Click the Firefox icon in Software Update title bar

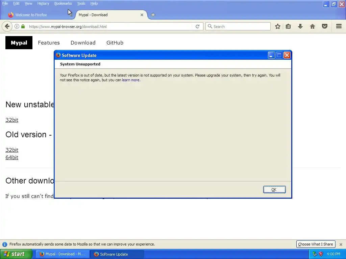point(58,55)
